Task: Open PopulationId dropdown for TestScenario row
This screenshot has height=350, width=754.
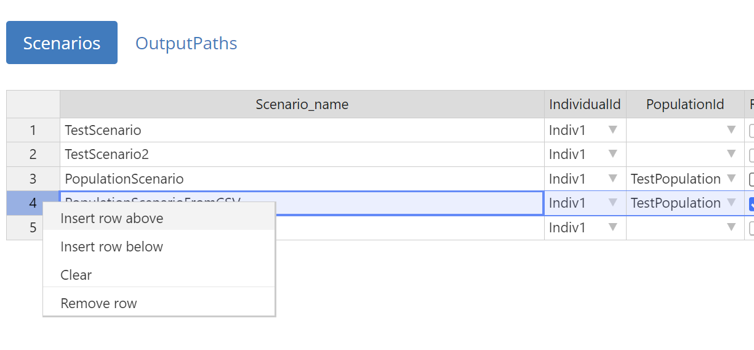Action: point(731,130)
